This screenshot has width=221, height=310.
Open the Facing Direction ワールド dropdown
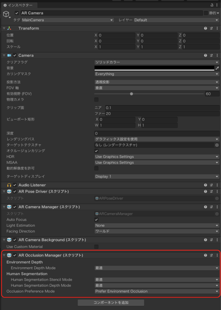pos(157,231)
